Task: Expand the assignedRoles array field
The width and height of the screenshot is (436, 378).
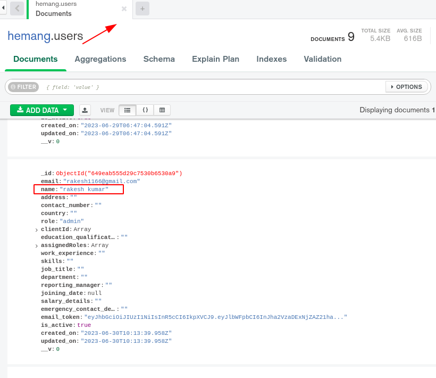Action: (x=37, y=246)
